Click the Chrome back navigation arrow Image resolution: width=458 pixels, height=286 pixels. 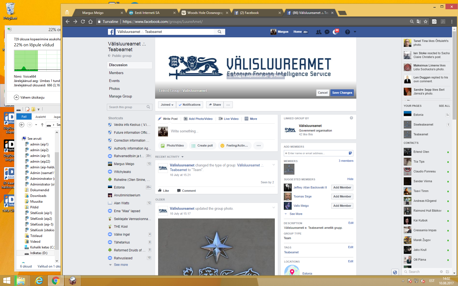(68, 22)
